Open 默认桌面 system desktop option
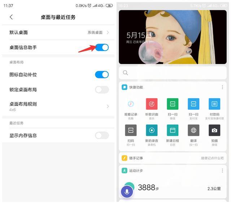Image resolution: width=231 pixels, height=204 pixels. click(x=58, y=32)
